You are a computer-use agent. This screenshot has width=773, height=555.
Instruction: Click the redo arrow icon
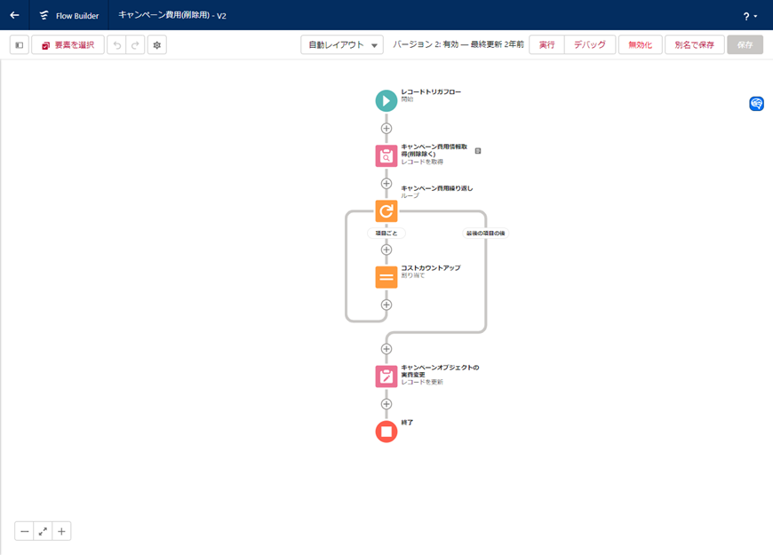[135, 45]
